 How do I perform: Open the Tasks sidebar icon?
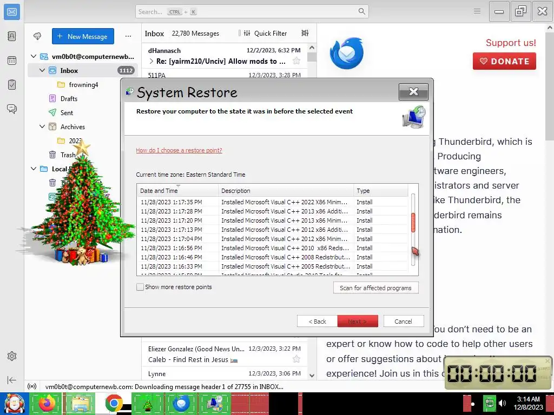point(12,85)
